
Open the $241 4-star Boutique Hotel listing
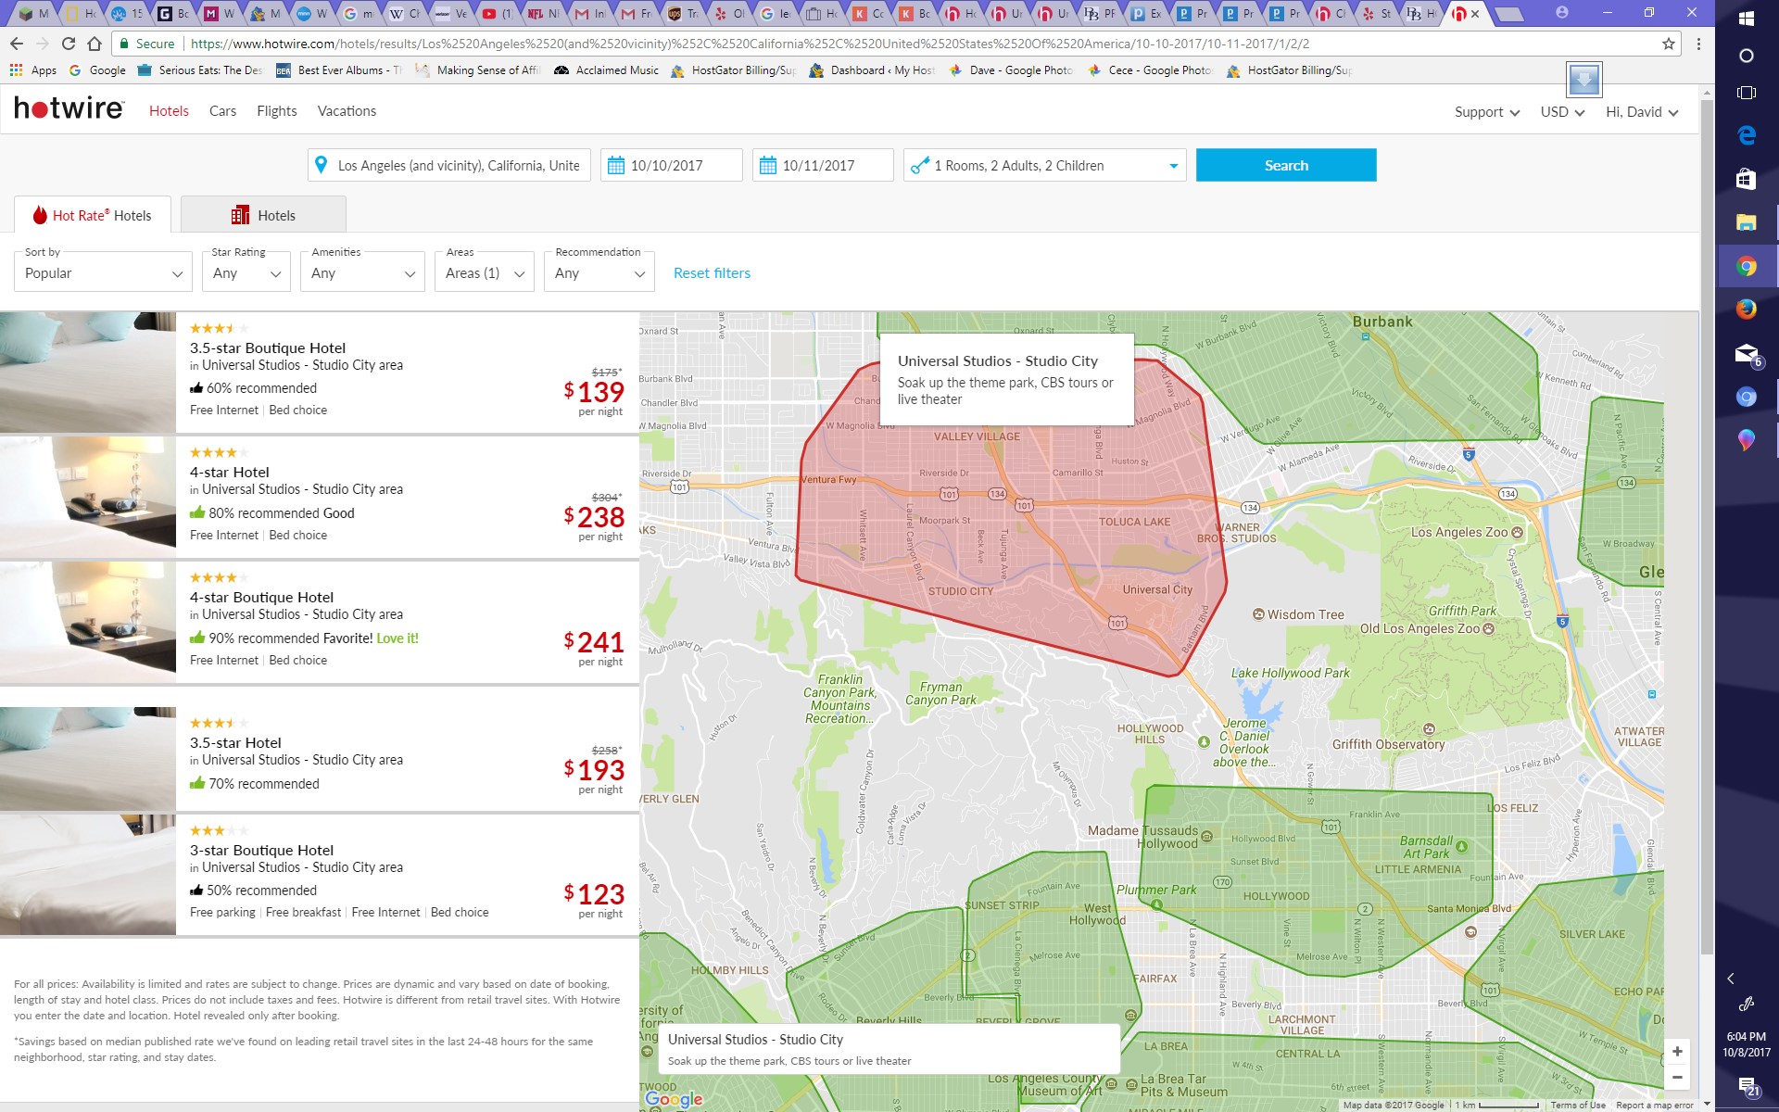click(319, 623)
